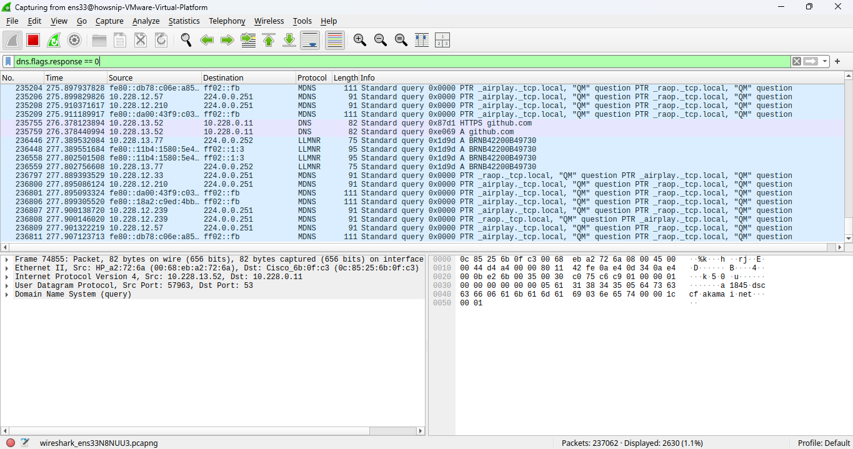Reset packet text to normal size

401,40
